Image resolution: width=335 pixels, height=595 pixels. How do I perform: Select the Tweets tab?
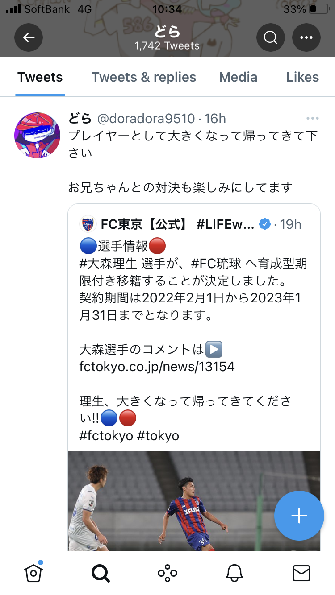click(40, 78)
